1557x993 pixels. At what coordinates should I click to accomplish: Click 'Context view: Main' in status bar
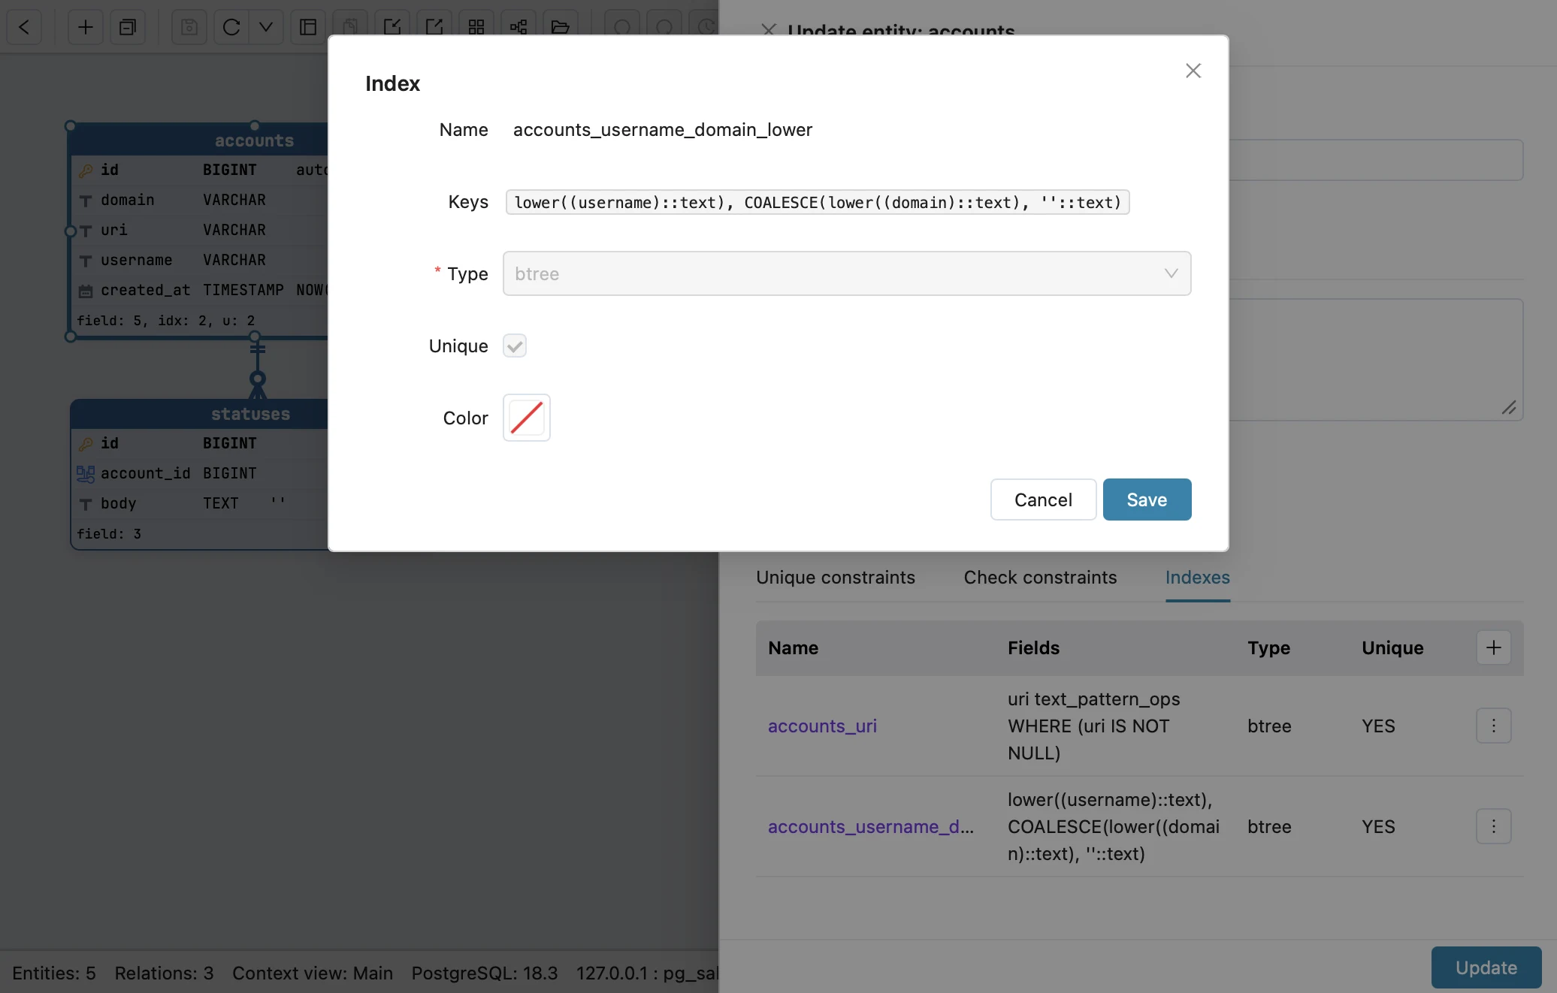pos(313,973)
